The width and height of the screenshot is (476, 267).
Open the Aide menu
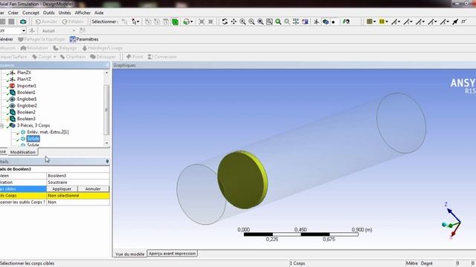pos(99,13)
